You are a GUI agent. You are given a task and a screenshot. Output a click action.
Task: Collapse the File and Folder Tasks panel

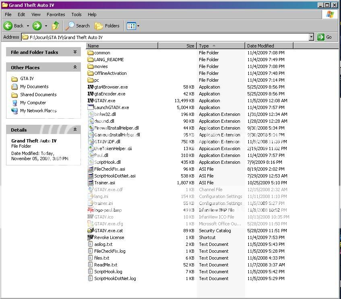(x=74, y=52)
